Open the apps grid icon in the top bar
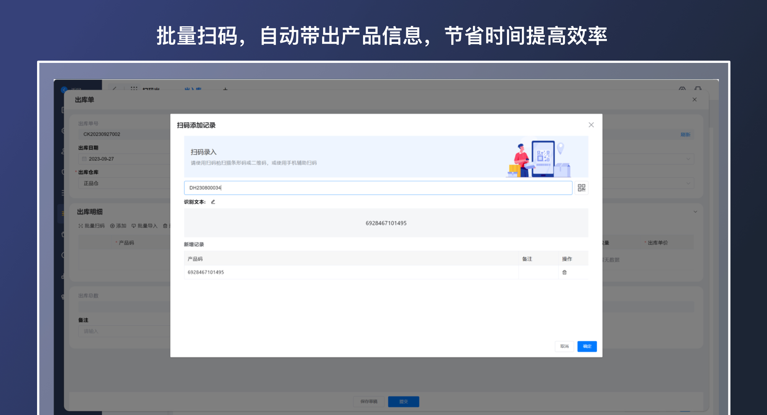 tap(134, 89)
